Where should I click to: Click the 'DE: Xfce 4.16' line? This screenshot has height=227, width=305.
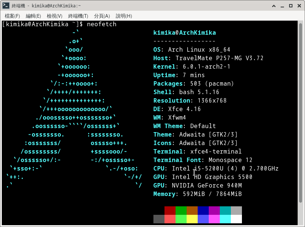click(177, 109)
